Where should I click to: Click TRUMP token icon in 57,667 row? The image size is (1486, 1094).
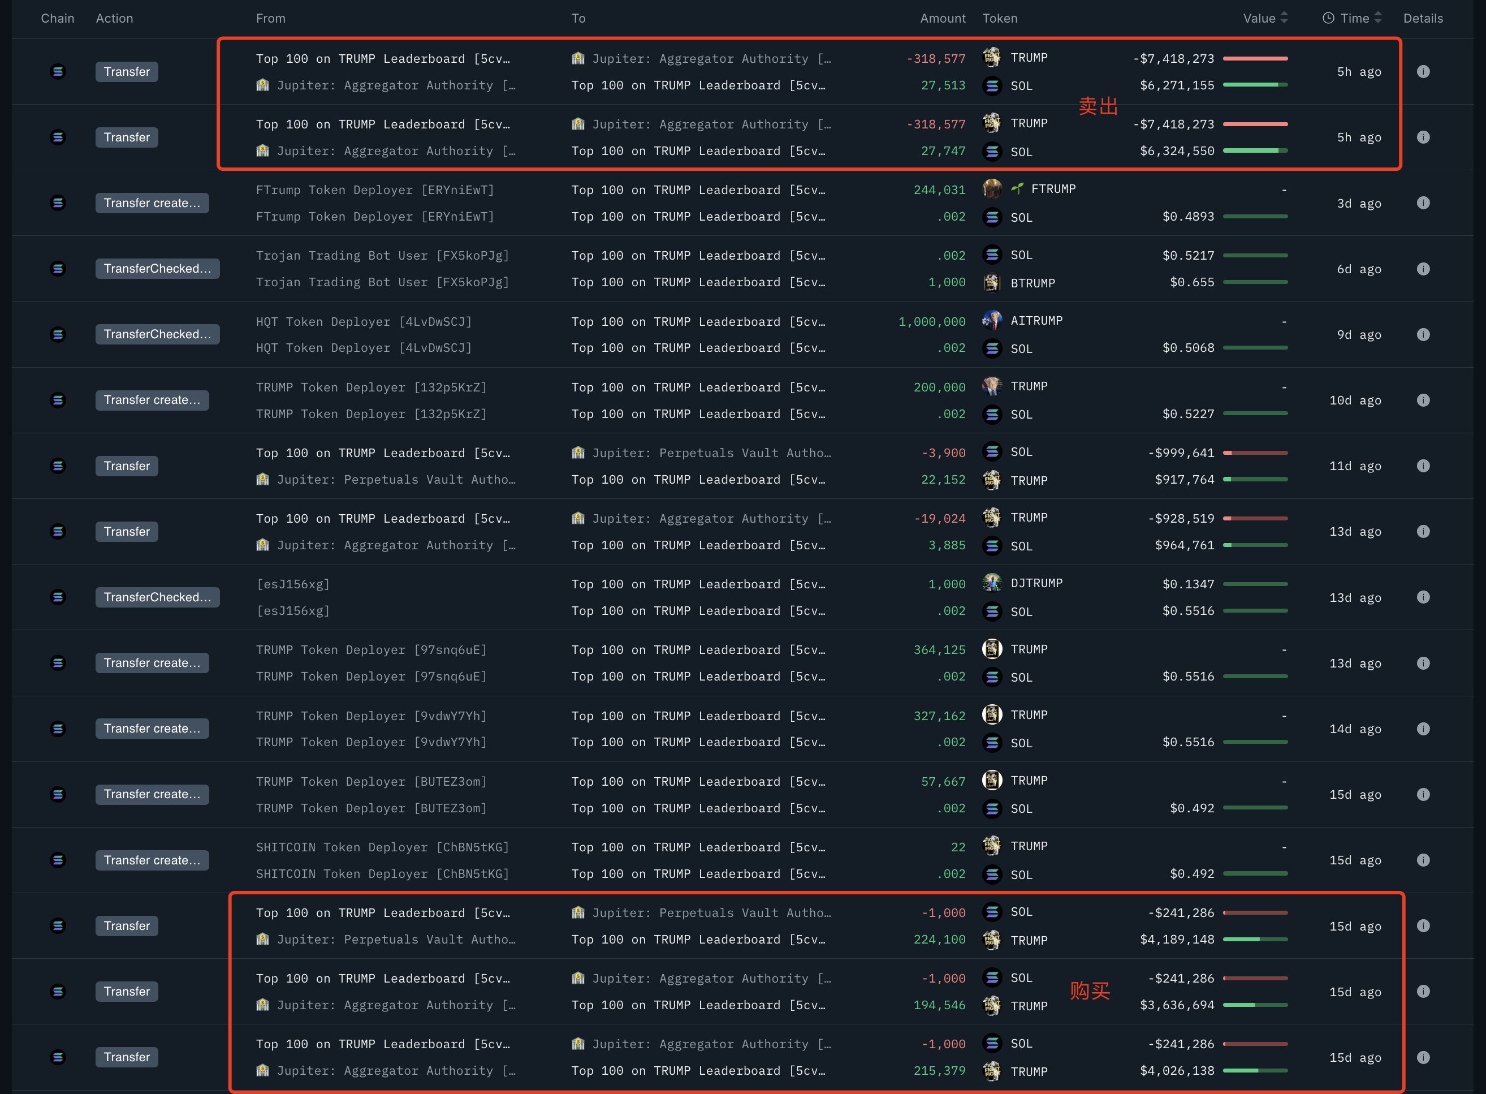coord(992,780)
